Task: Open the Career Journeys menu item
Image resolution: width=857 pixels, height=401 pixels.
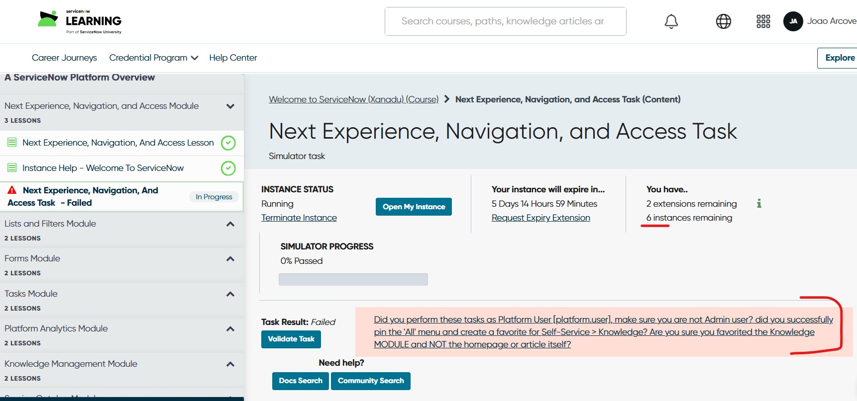Action: tap(64, 58)
